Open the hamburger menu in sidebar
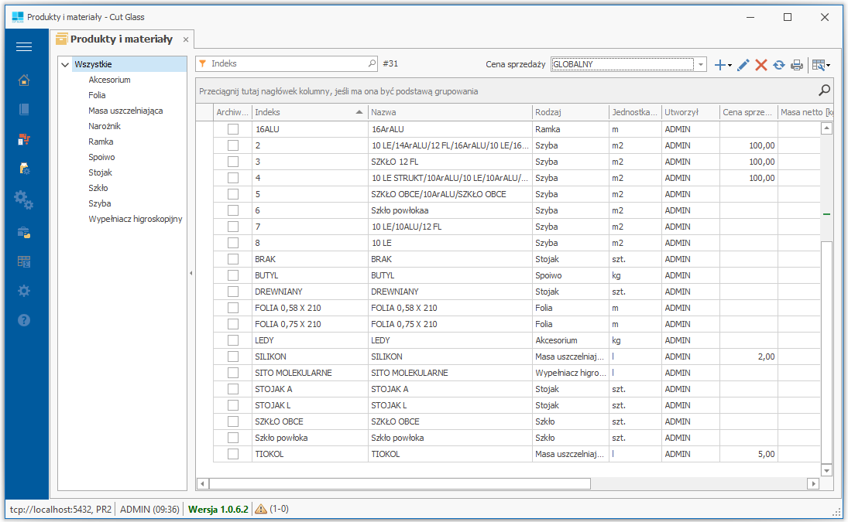Viewport: 848px width, 522px height. (x=24, y=47)
